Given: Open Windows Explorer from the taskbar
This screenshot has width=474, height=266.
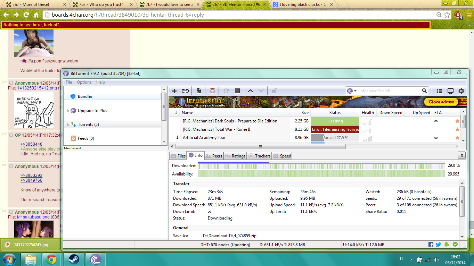Looking at the screenshot, I should coord(31,259).
